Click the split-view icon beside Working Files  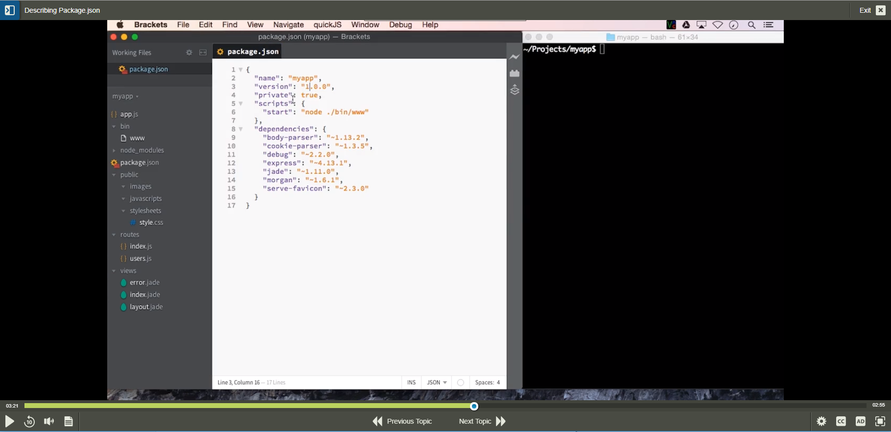point(203,53)
